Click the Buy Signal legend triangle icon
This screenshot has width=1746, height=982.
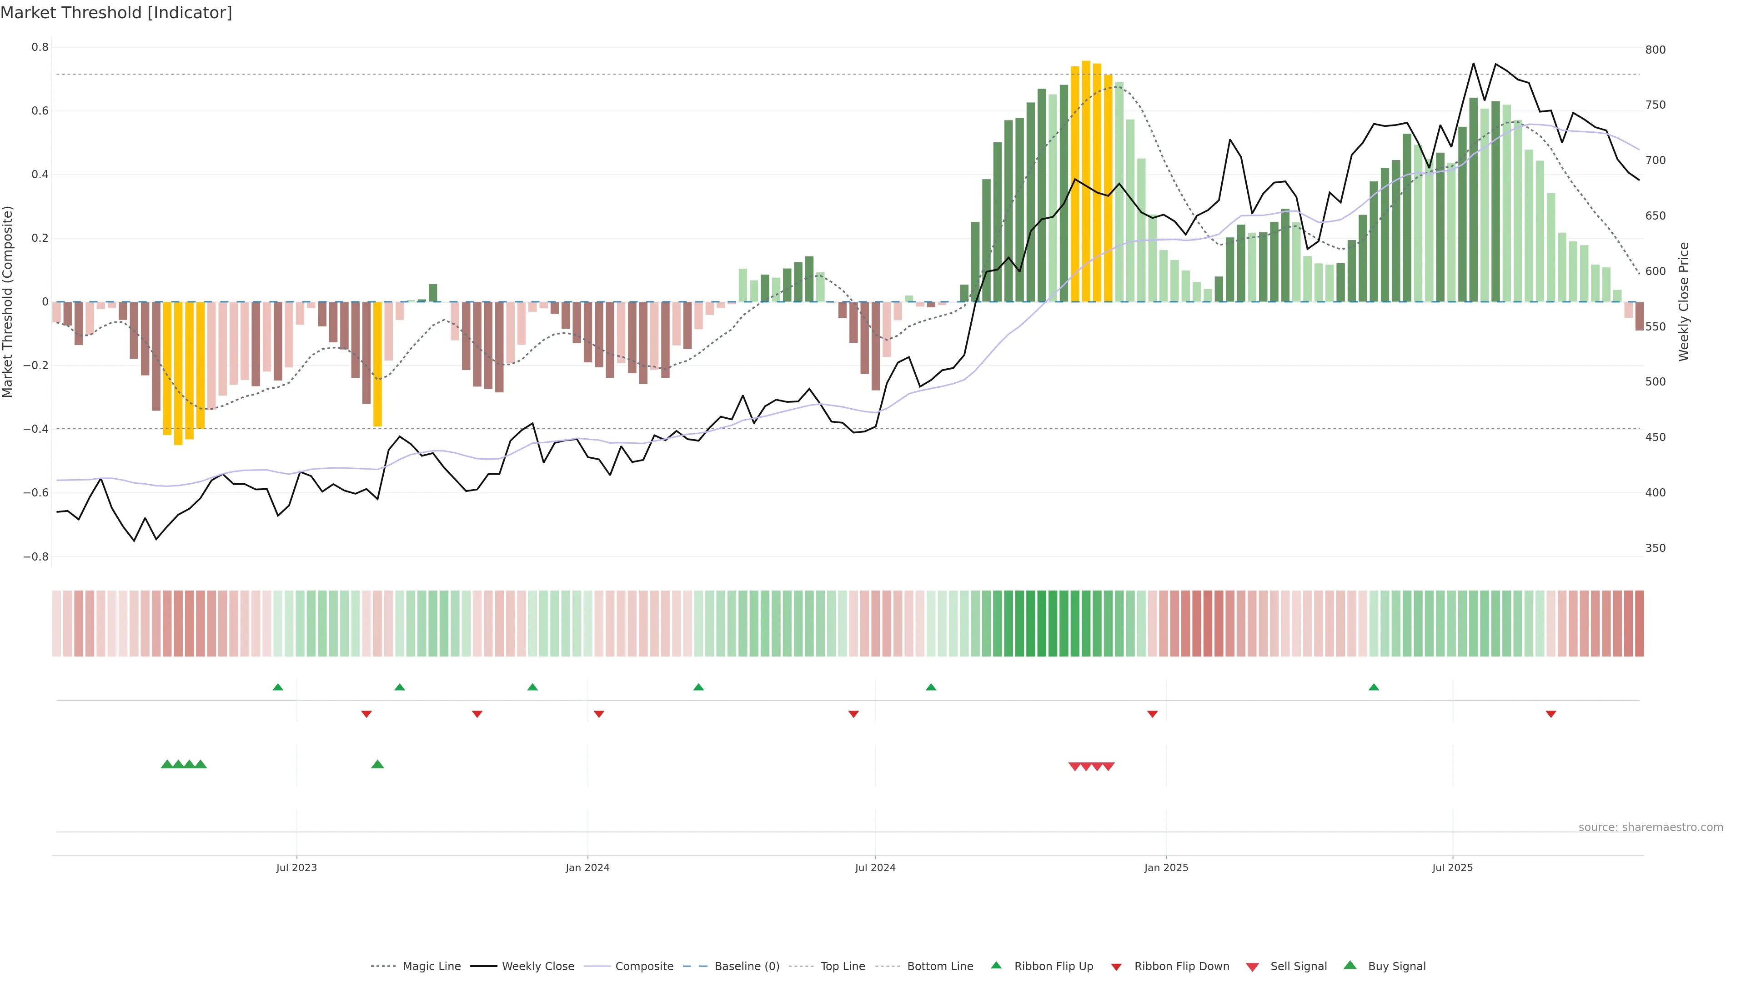pyautogui.click(x=1350, y=965)
